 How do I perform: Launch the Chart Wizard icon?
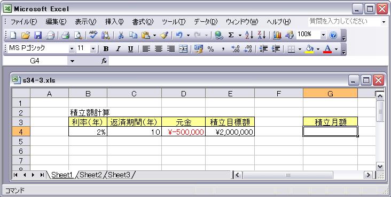[277, 35]
